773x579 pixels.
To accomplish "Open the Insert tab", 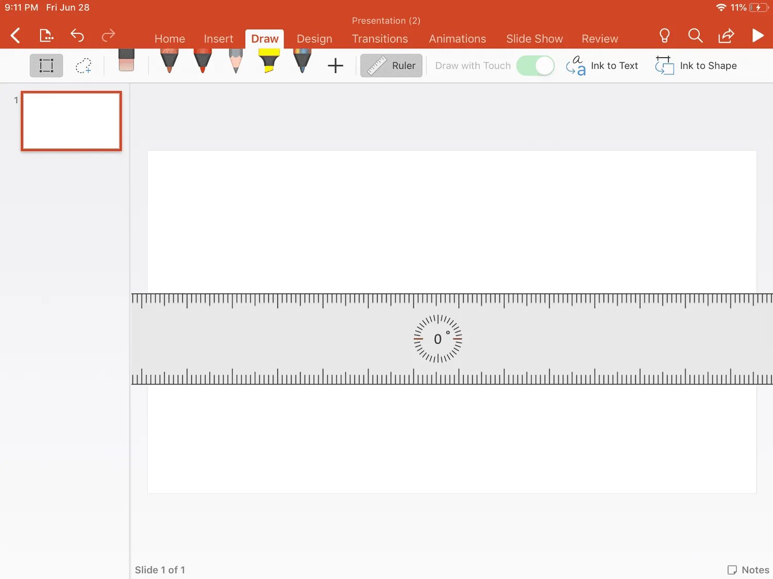I will (x=219, y=39).
